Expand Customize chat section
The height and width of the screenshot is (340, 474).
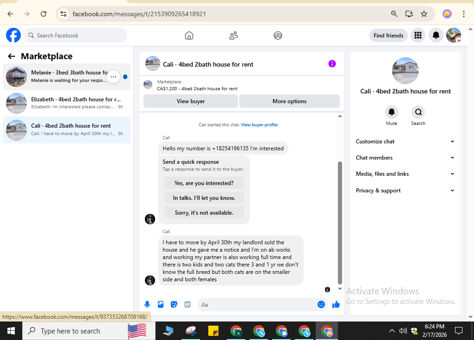point(405,142)
